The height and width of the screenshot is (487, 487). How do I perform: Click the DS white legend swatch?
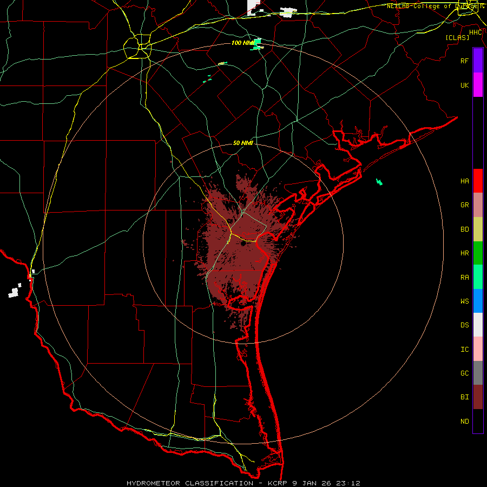click(x=478, y=325)
